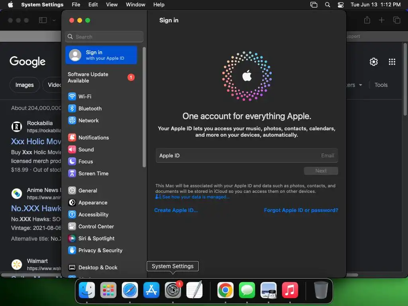Click the Next button

[321, 171]
